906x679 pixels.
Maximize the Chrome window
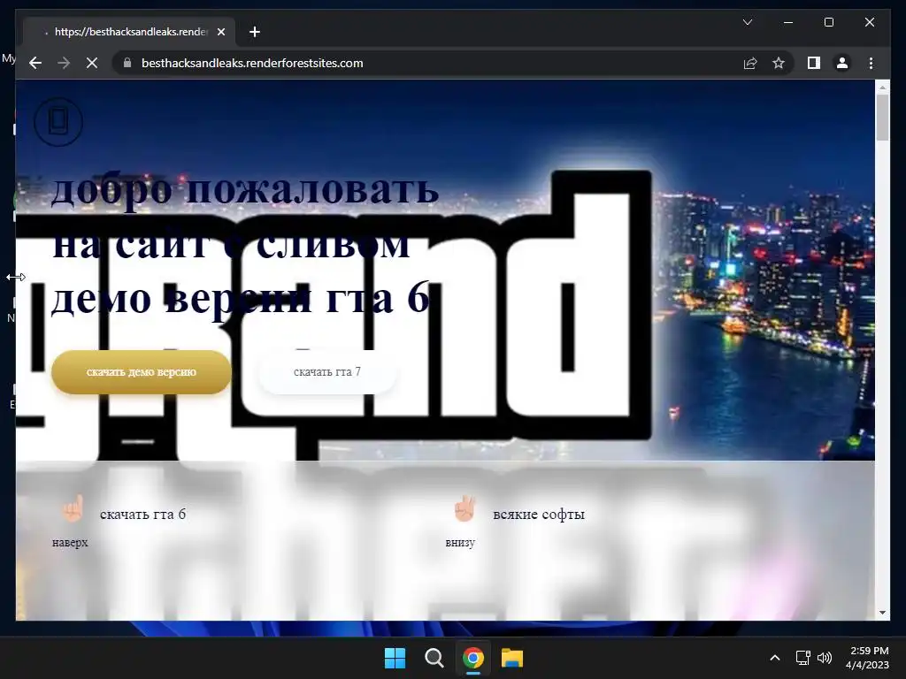[x=828, y=22]
